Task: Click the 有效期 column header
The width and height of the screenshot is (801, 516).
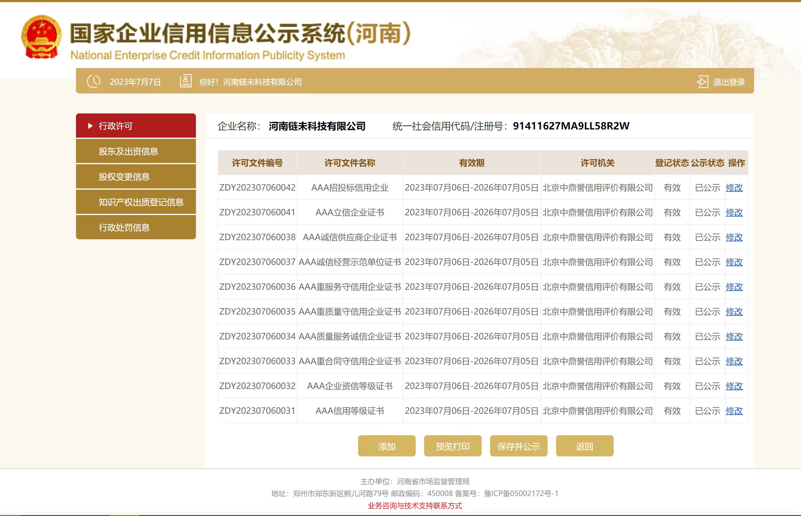Action: point(472,163)
